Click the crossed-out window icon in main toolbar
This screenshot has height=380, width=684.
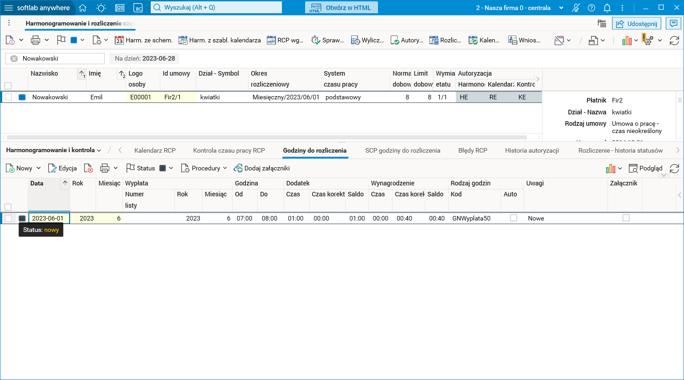559,41
